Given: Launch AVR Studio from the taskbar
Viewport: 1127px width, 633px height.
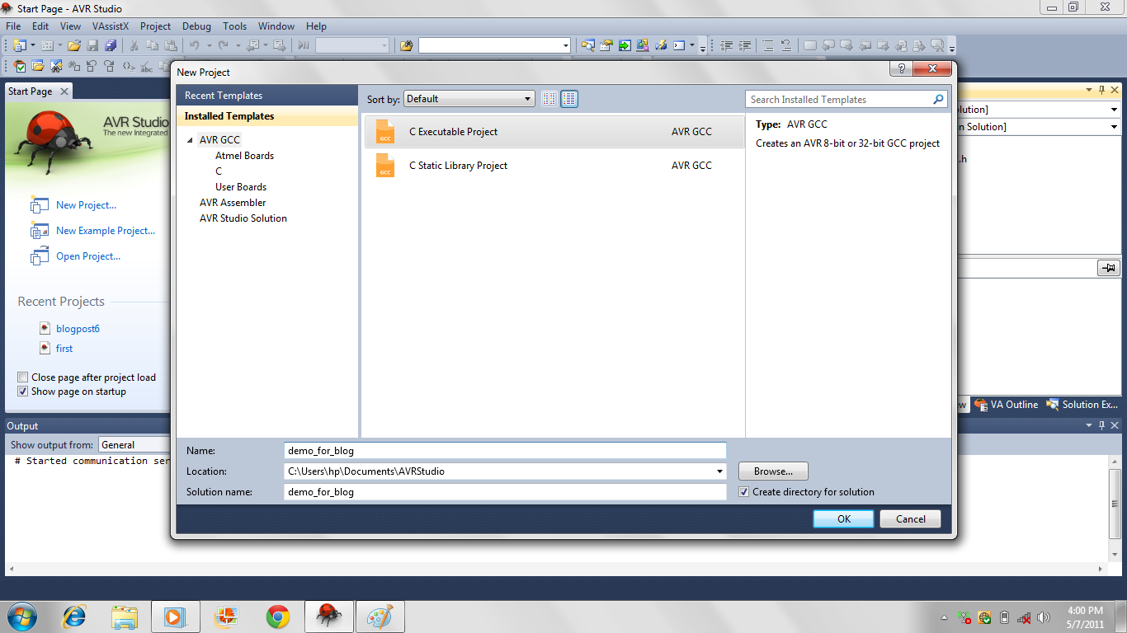Looking at the screenshot, I should [328, 616].
